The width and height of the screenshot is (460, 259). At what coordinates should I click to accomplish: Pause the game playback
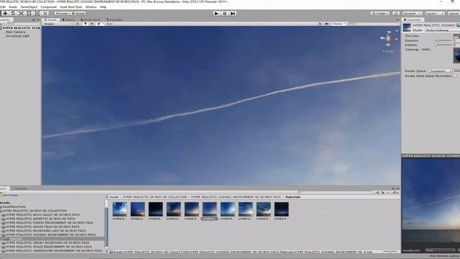pos(225,14)
